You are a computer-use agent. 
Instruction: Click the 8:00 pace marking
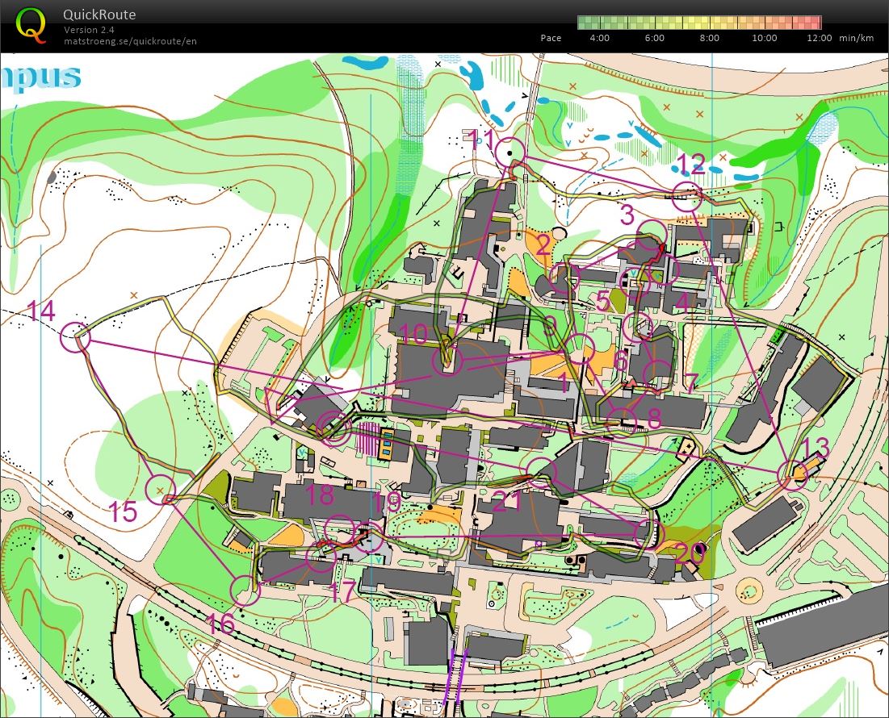coord(708,38)
